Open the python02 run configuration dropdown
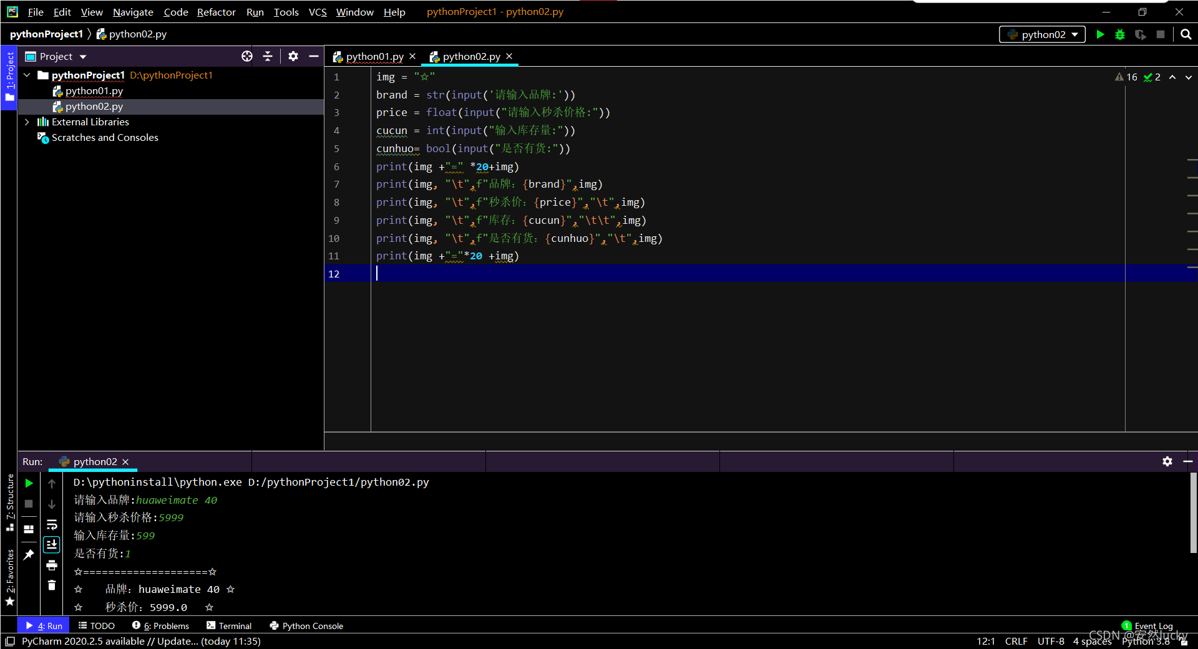Viewport: 1198px width, 649px height. (1042, 34)
